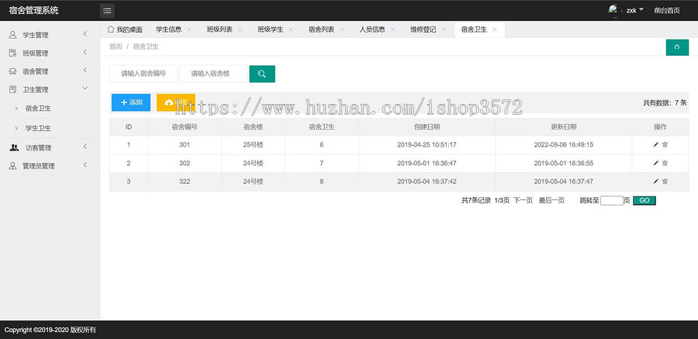698x339 pixels.
Task: Click the 学生管理 person icon
Action: 13,35
